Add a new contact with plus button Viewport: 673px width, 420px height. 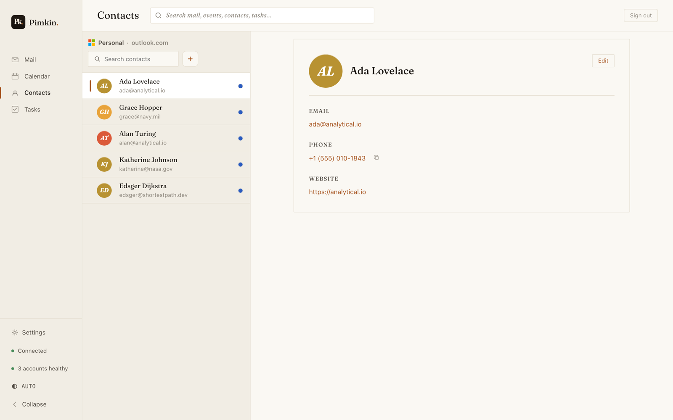point(190,59)
